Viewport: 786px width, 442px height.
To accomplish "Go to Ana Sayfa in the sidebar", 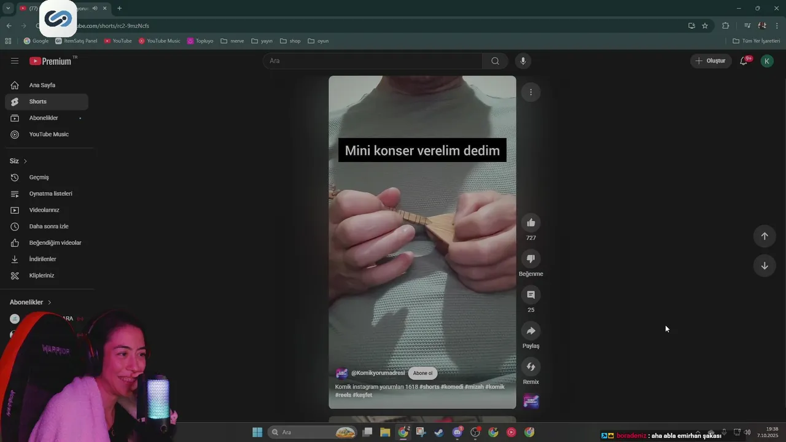I will pos(47,85).
